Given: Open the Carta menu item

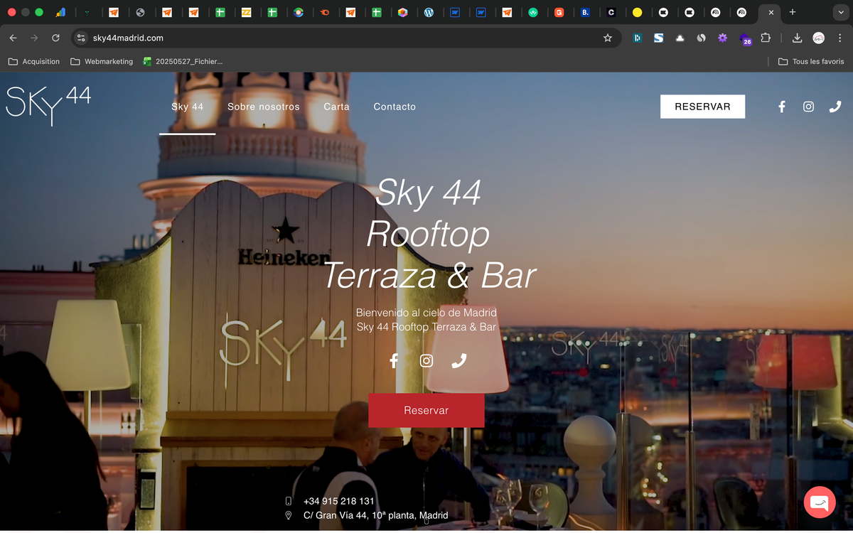Looking at the screenshot, I should pos(336,107).
